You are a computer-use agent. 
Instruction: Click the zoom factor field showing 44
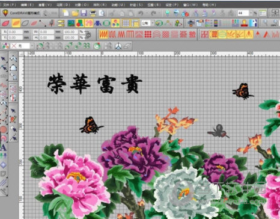pos(243,13)
